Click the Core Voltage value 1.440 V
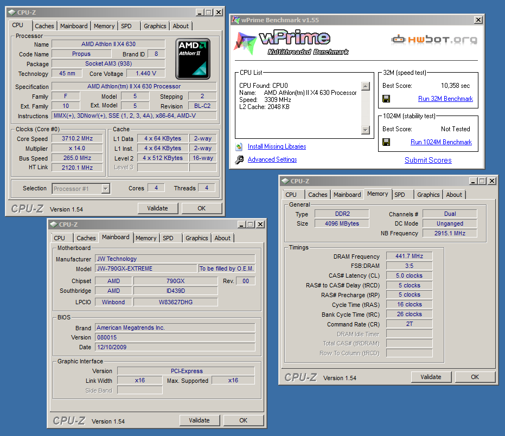The width and height of the screenshot is (505, 436). [x=146, y=73]
